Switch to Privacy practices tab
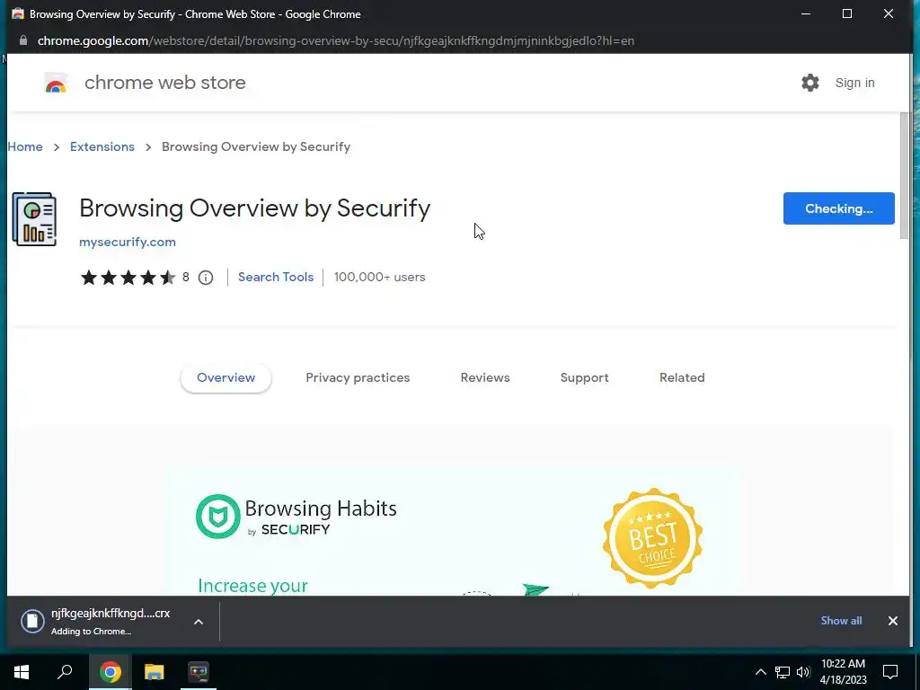The image size is (920, 690). 358,378
